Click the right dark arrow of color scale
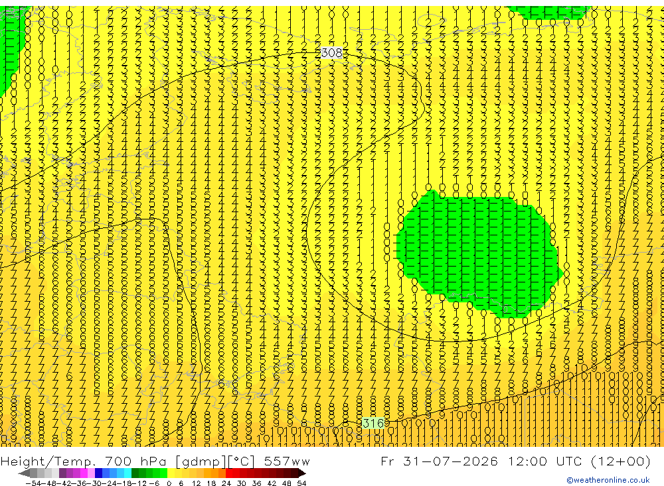Screen dimensions: 664x486 click(x=302, y=473)
